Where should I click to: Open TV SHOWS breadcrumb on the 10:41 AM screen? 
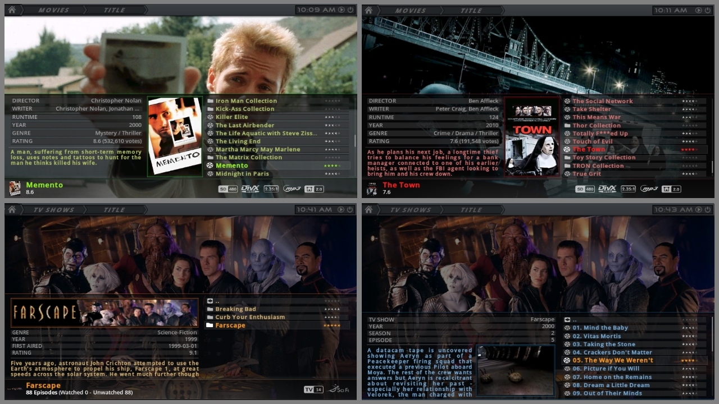(x=53, y=210)
